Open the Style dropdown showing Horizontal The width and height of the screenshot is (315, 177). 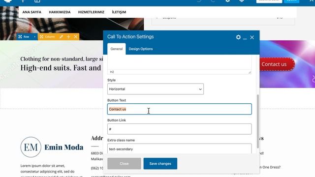(x=156, y=89)
